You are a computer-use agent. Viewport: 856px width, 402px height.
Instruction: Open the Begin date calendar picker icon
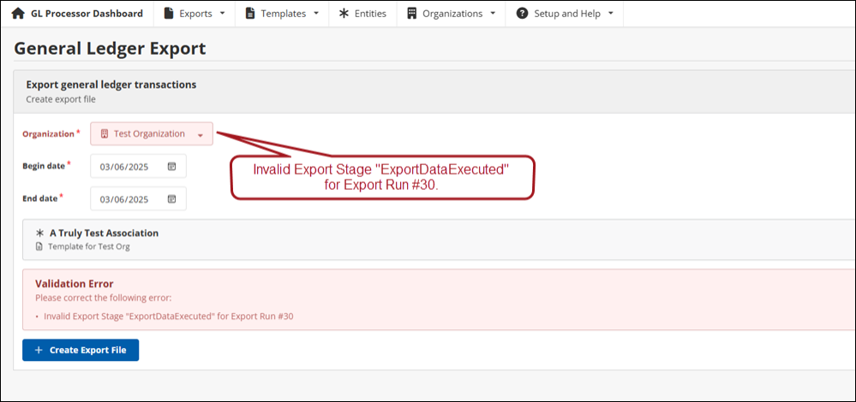pyautogui.click(x=171, y=167)
